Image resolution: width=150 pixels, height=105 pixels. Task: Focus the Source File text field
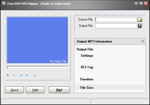pyautogui.click(x=116, y=20)
